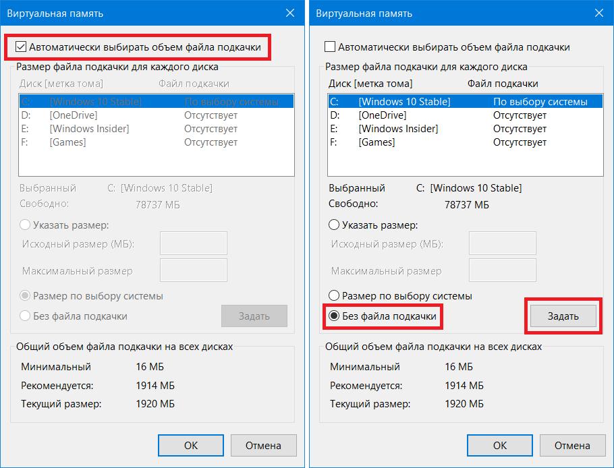This screenshot has height=468, width=614.
Task: Click the active "Задать" button outlined in red
Action: click(x=563, y=316)
